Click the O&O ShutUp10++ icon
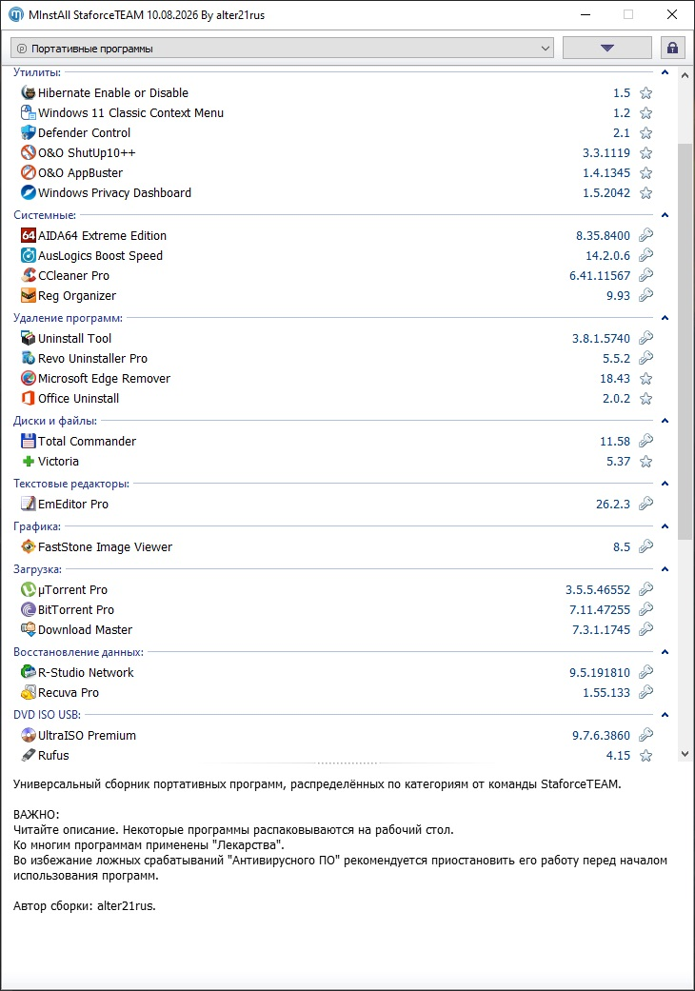This screenshot has height=991, width=695. (28, 152)
